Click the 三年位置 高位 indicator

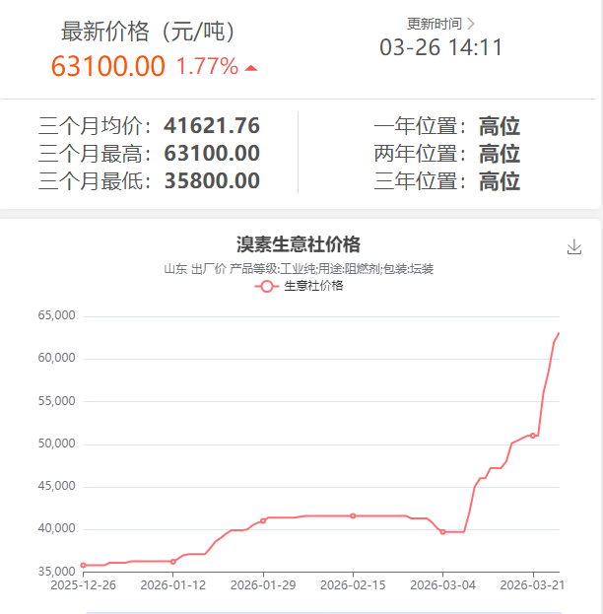[x=499, y=181]
